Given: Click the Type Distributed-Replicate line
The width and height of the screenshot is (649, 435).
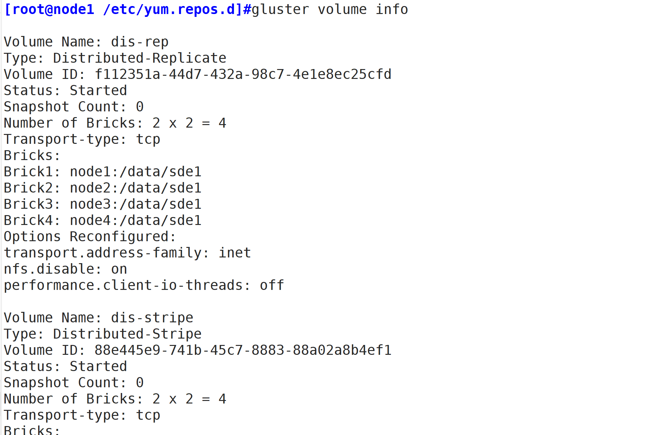Looking at the screenshot, I should 115,58.
